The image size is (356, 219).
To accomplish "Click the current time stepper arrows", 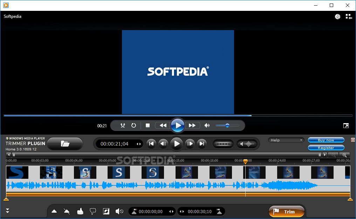I will [x=138, y=144].
